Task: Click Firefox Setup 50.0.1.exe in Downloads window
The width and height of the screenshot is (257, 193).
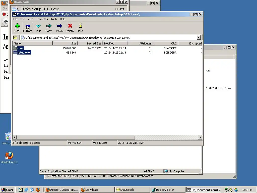Action: tap(40, 9)
